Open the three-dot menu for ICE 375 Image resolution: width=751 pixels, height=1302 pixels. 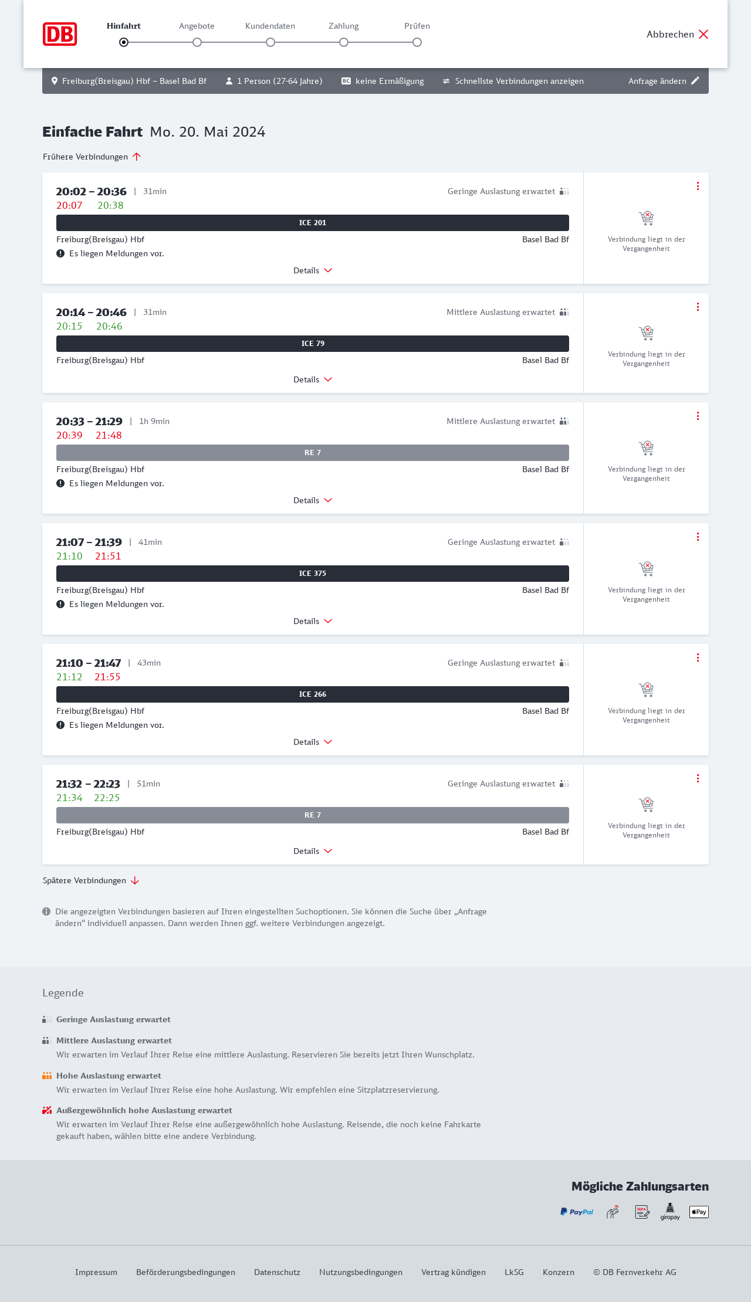pos(698,537)
